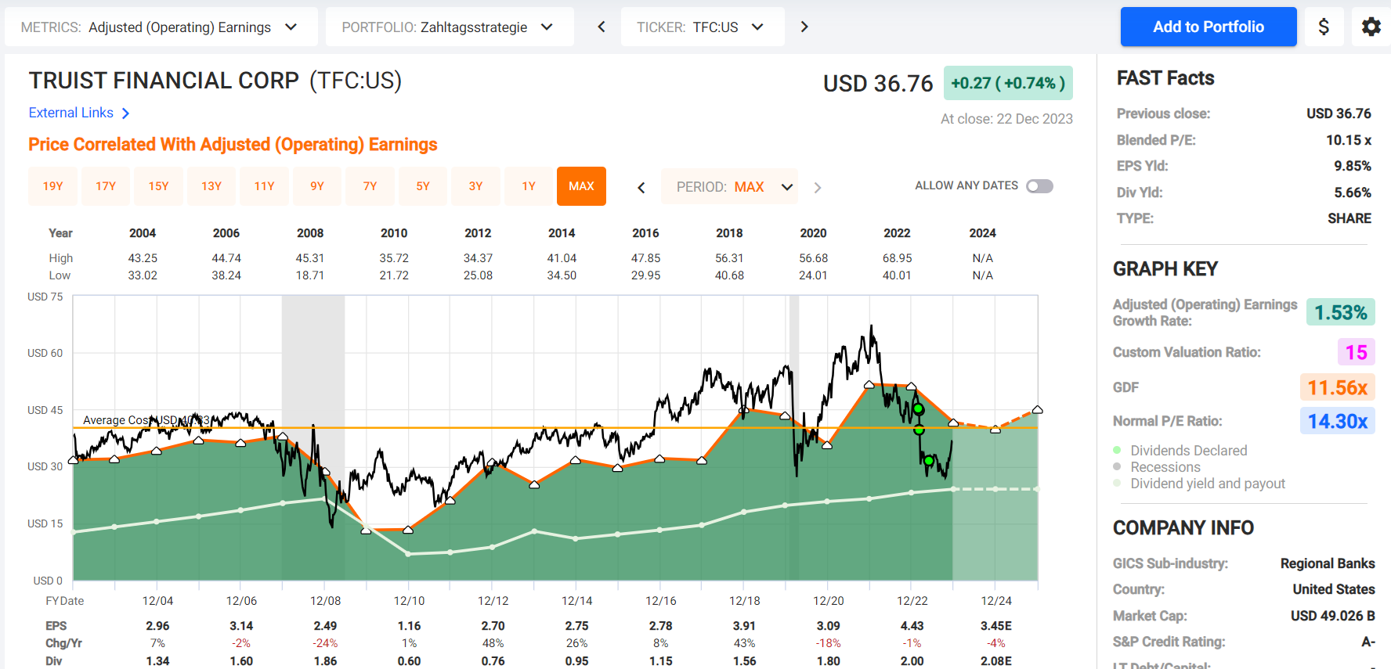Toggle Allow Any Dates switch
Viewport: 1391px width, 669px height.
[1039, 186]
